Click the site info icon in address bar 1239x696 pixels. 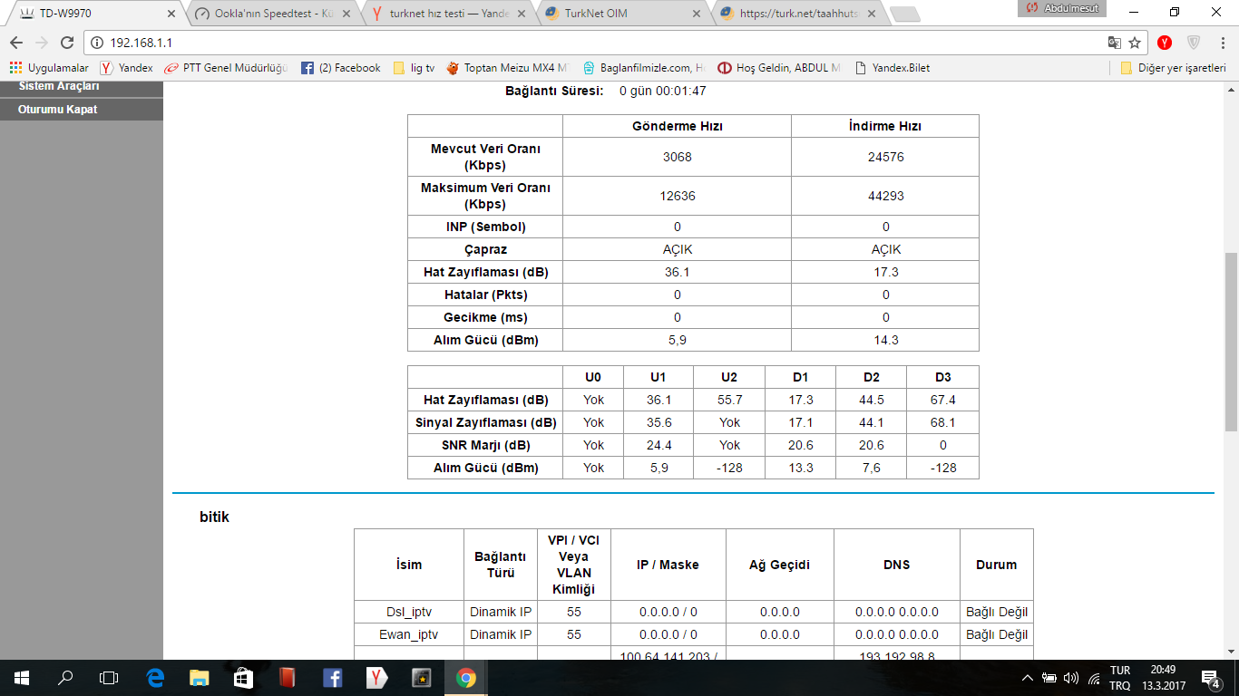[97, 43]
